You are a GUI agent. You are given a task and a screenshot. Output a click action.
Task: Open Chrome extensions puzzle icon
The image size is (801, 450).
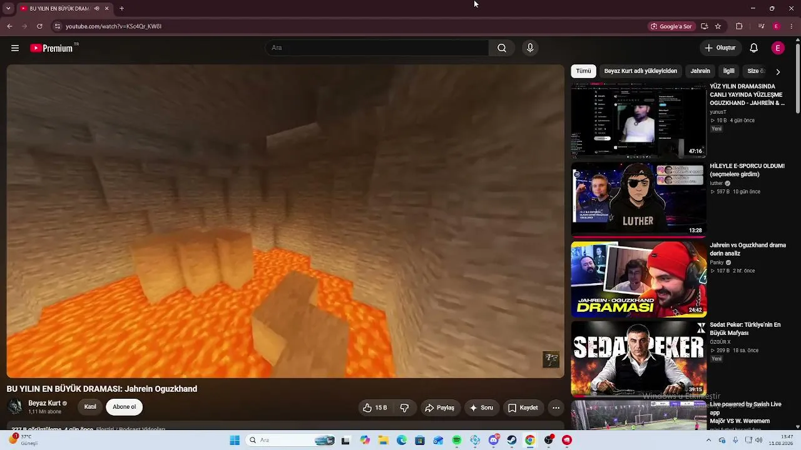739,26
